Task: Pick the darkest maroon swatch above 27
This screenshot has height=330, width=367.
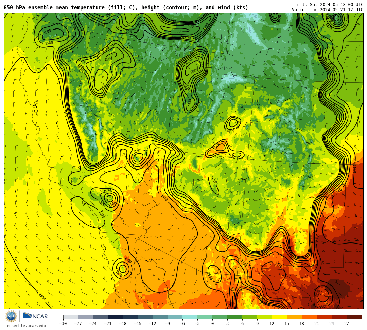Action: [354, 317]
